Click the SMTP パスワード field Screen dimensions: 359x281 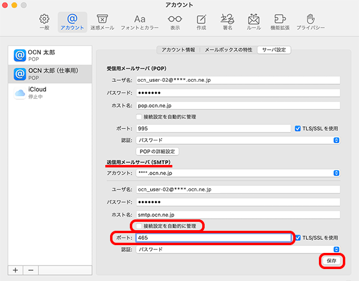click(x=238, y=202)
